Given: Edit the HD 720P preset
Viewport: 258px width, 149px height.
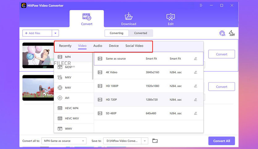Looking at the screenshot, I should click(x=195, y=100).
